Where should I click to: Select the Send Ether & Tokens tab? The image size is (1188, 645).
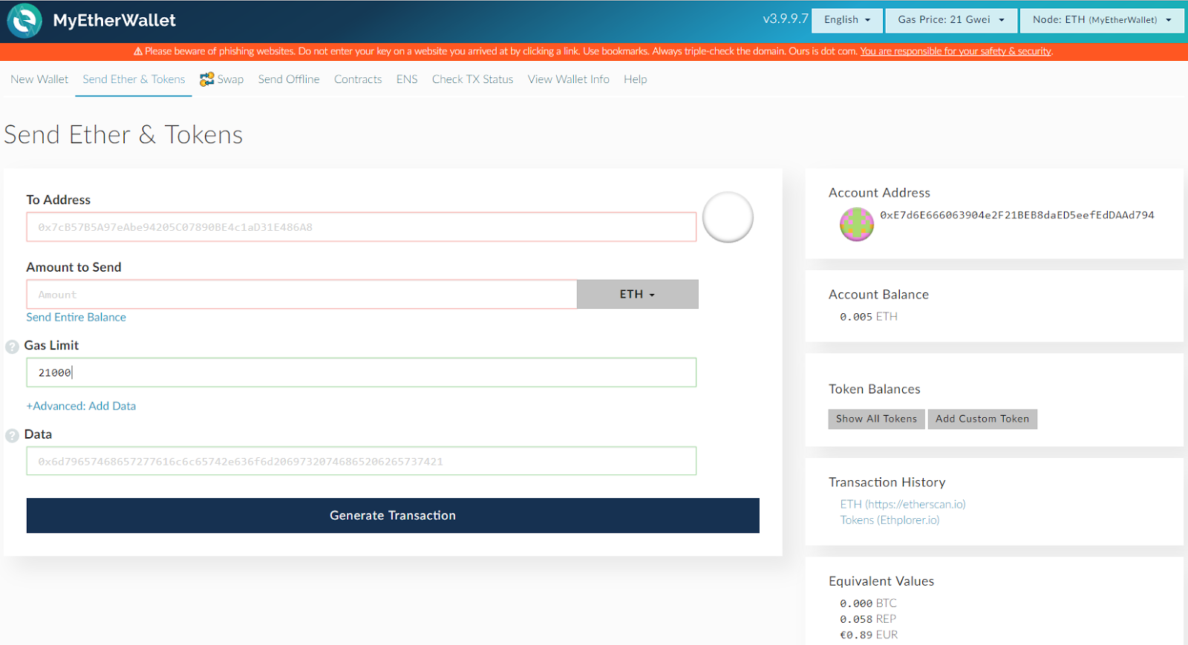pos(134,79)
